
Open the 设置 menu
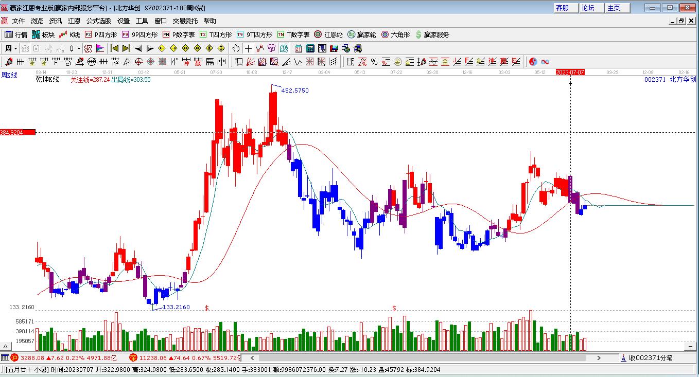pyautogui.click(x=124, y=21)
